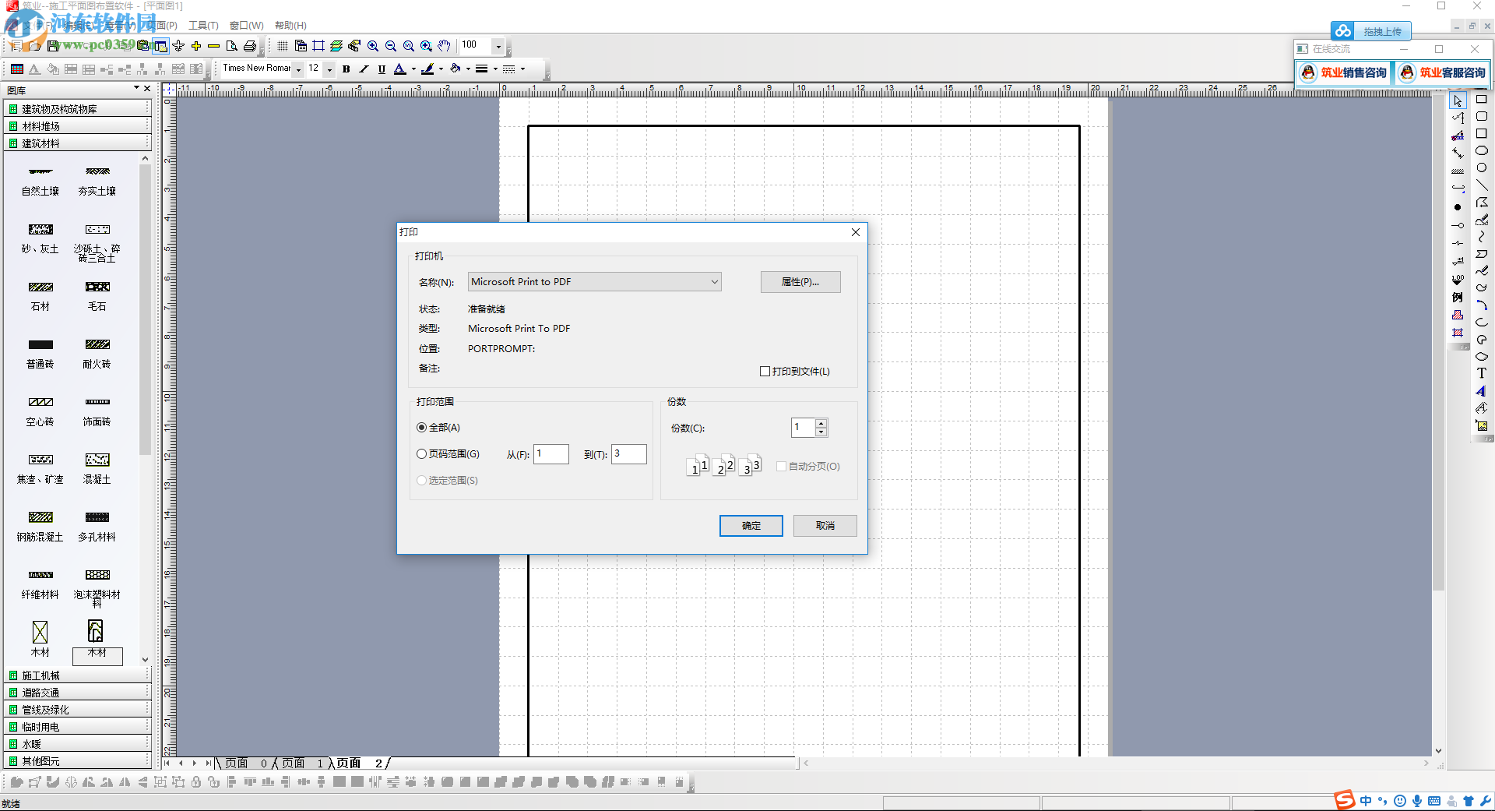1495x811 pixels.
Task: Expand the 临时用电 library category
Action: [77, 727]
